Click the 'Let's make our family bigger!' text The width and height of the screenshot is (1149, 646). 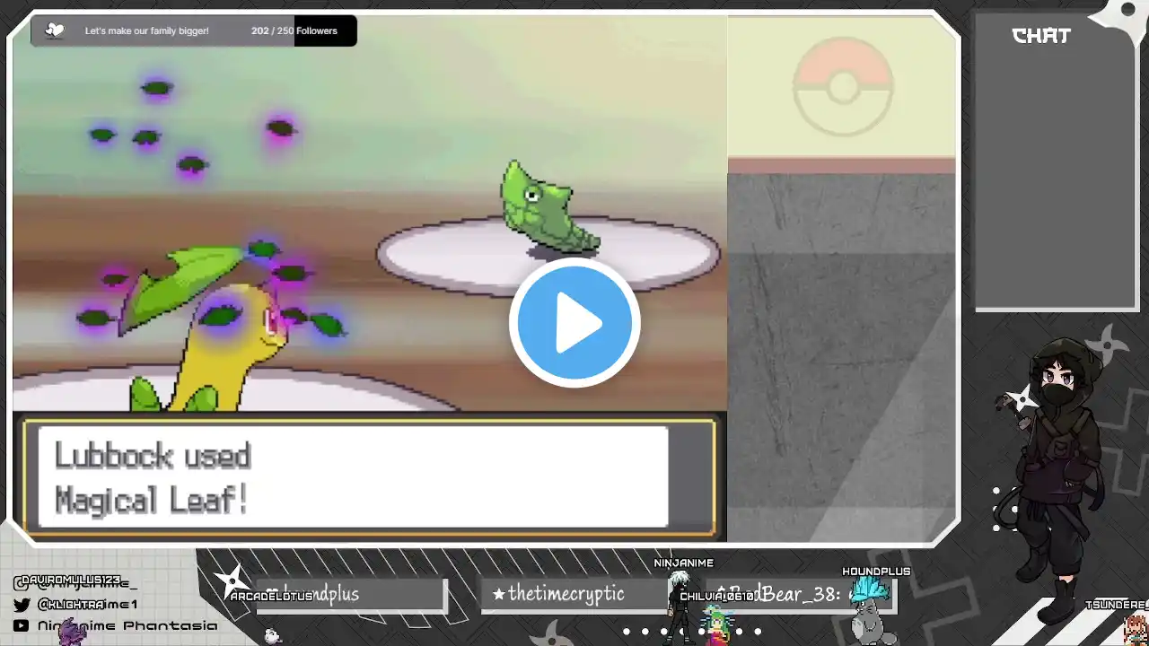tap(146, 31)
